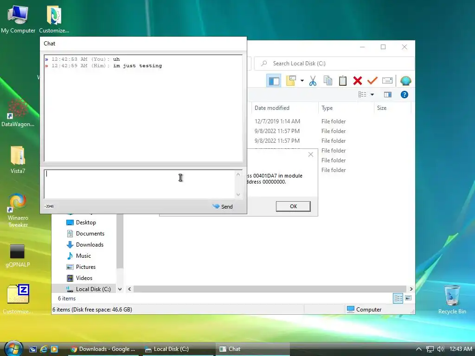The width and height of the screenshot is (475, 356).
Task: Switch to Downloads - Google Chrome taskbar button
Action: click(103, 349)
